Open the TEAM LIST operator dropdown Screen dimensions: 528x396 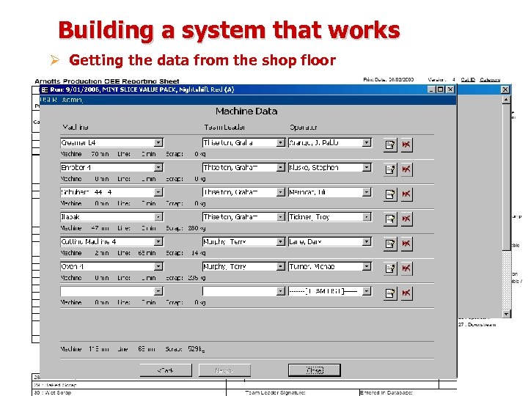coord(367,291)
